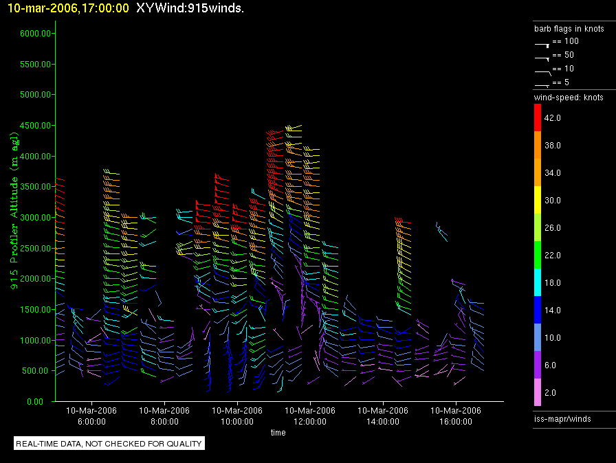Click the iss-mapr/winds label under the color bar
Viewport: 616px width, 463px height.
(562, 418)
